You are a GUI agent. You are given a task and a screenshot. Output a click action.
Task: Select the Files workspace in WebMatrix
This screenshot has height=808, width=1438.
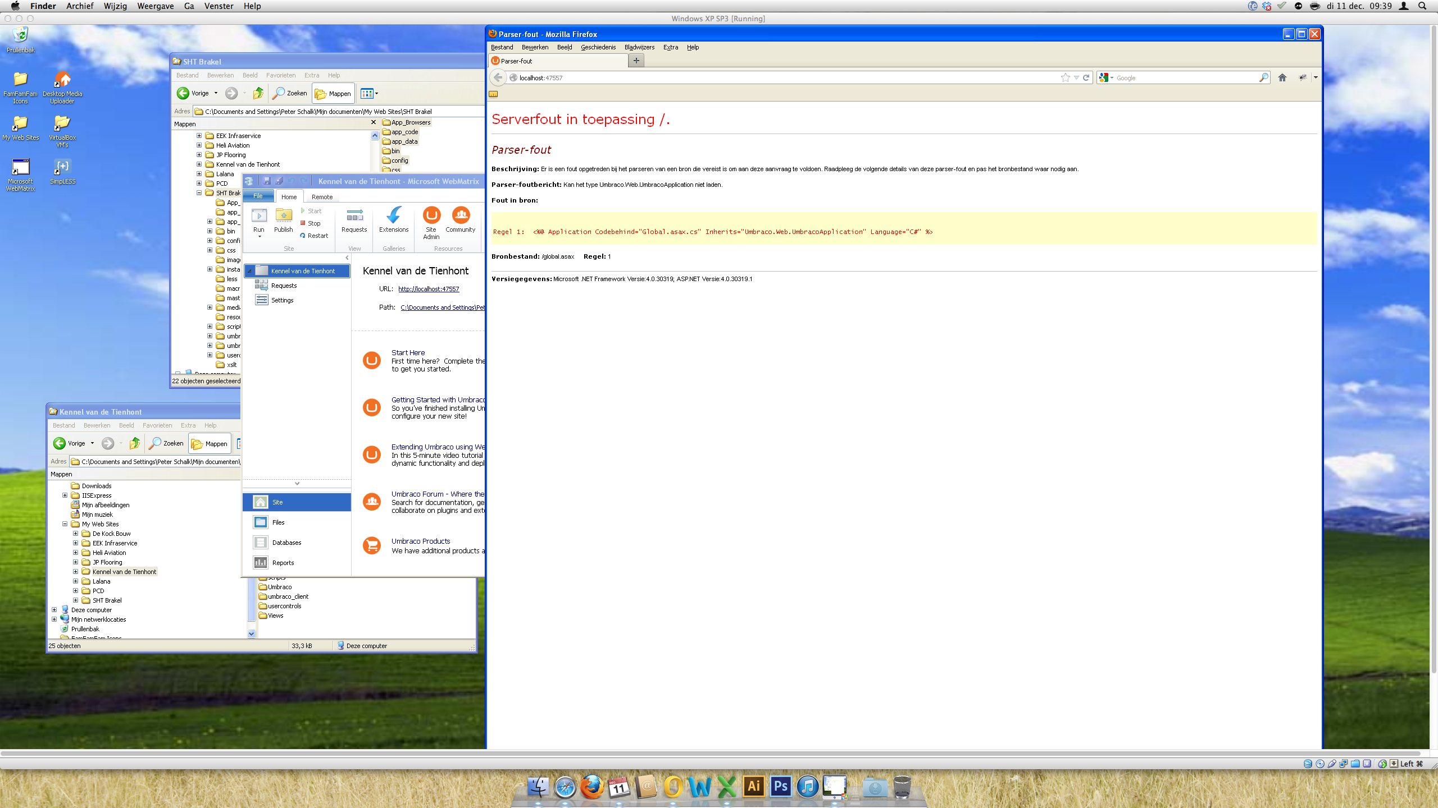[297, 522]
